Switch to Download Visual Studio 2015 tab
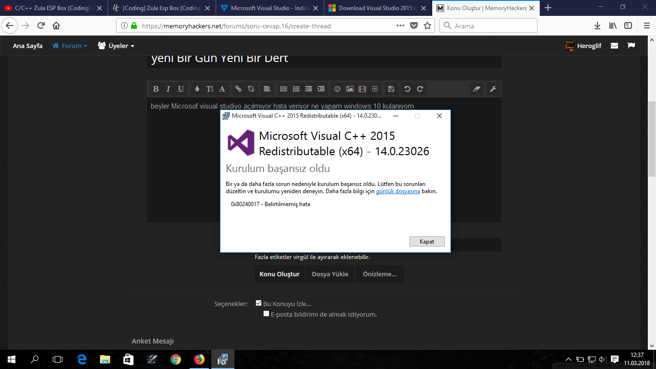656x369 pixels. point(377,8)
